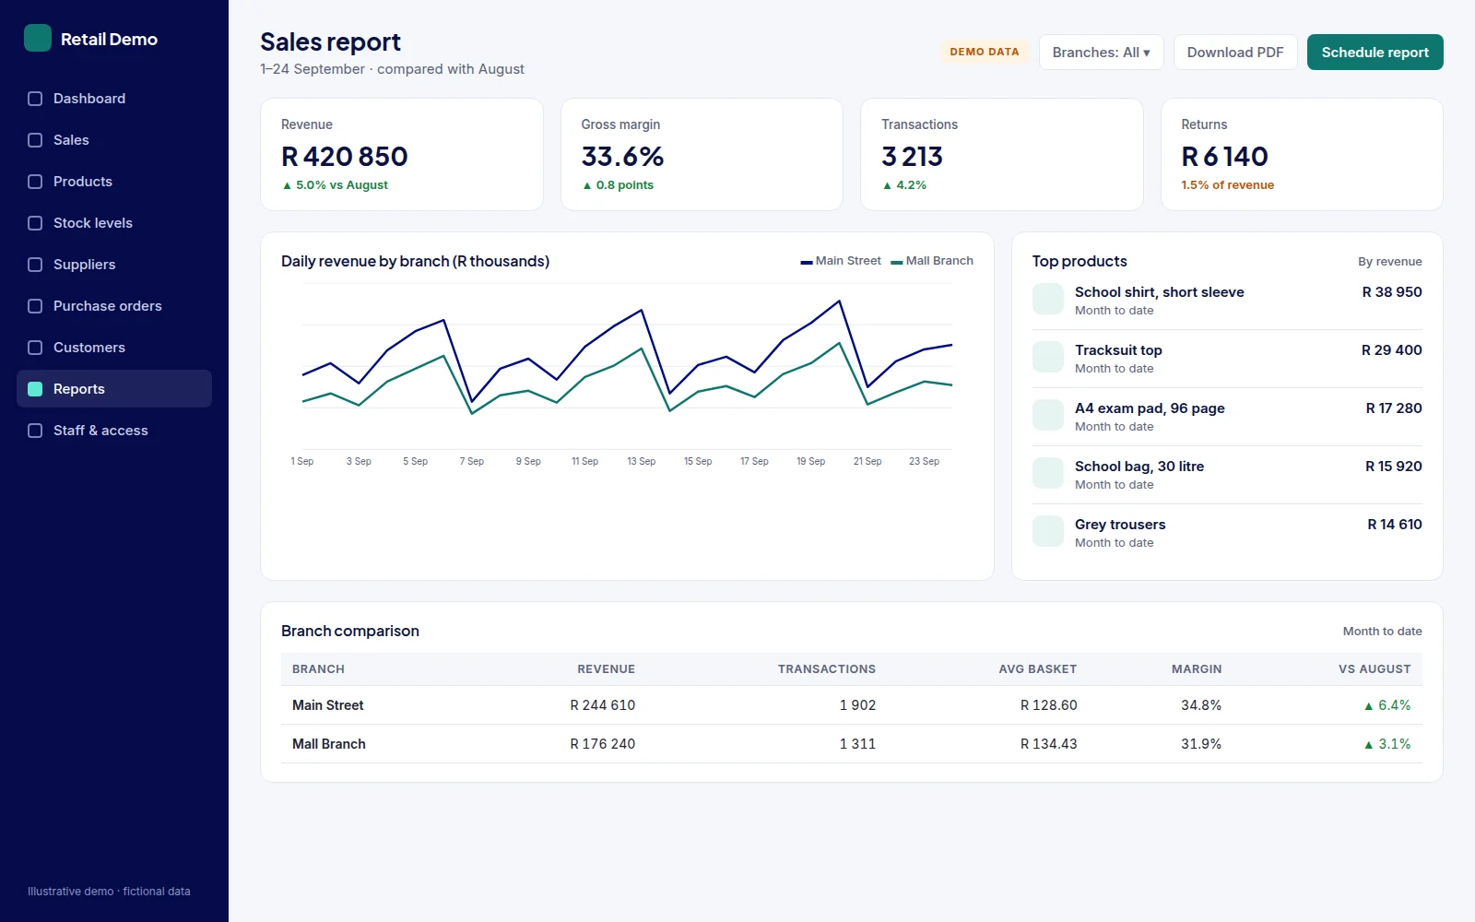This screenshot has width=1475, height=922.
Task: Click the Reports sidebar icon
Action: [x=35, y=389]
